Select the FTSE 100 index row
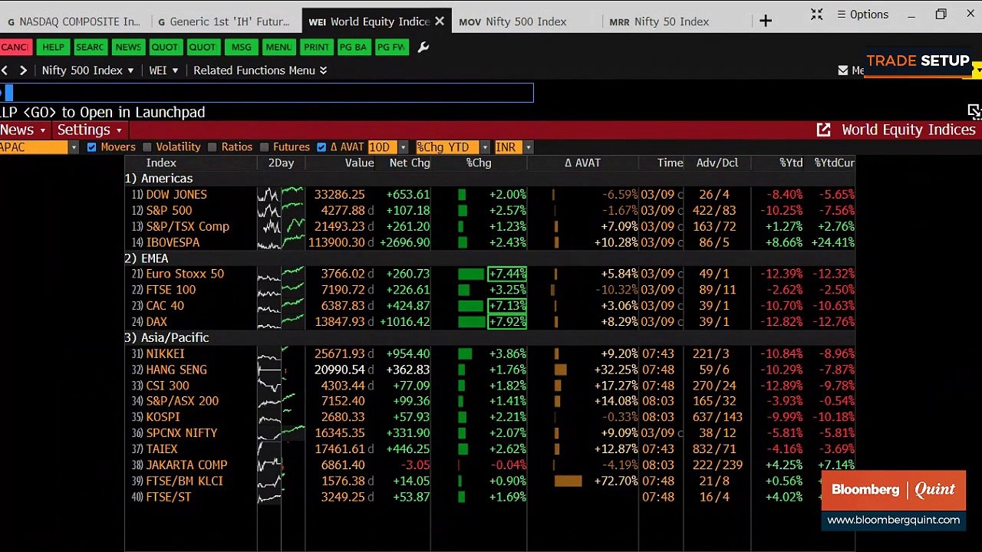982x552 pixels. pyautogui.click(x=489, y=290)
